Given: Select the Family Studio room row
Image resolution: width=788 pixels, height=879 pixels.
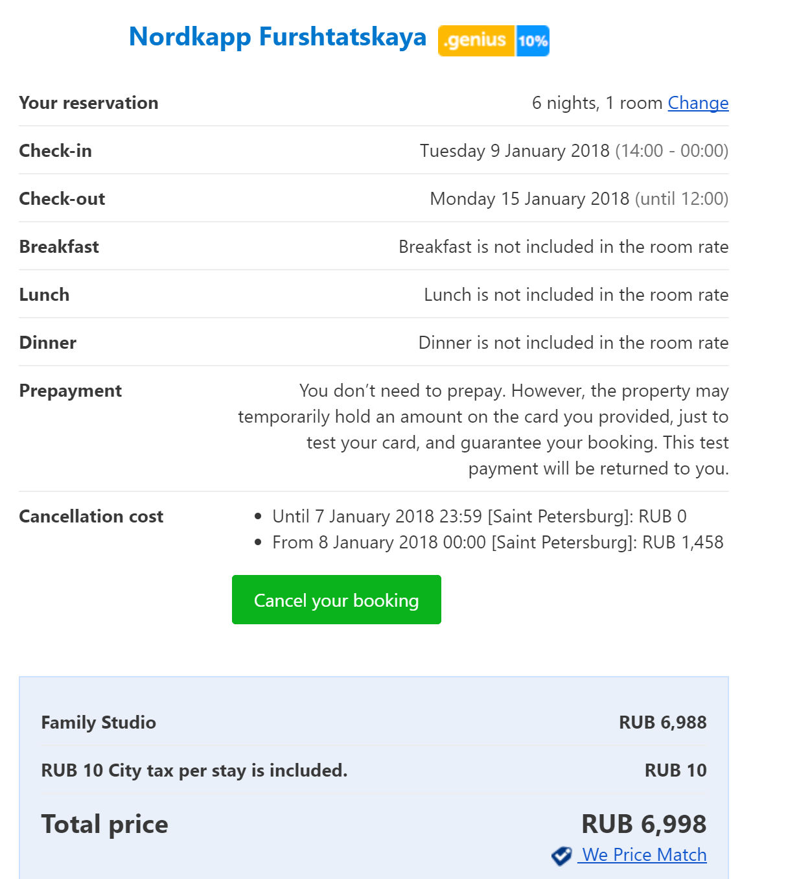Looking at the screenshot, I should (x=98, y=722).
